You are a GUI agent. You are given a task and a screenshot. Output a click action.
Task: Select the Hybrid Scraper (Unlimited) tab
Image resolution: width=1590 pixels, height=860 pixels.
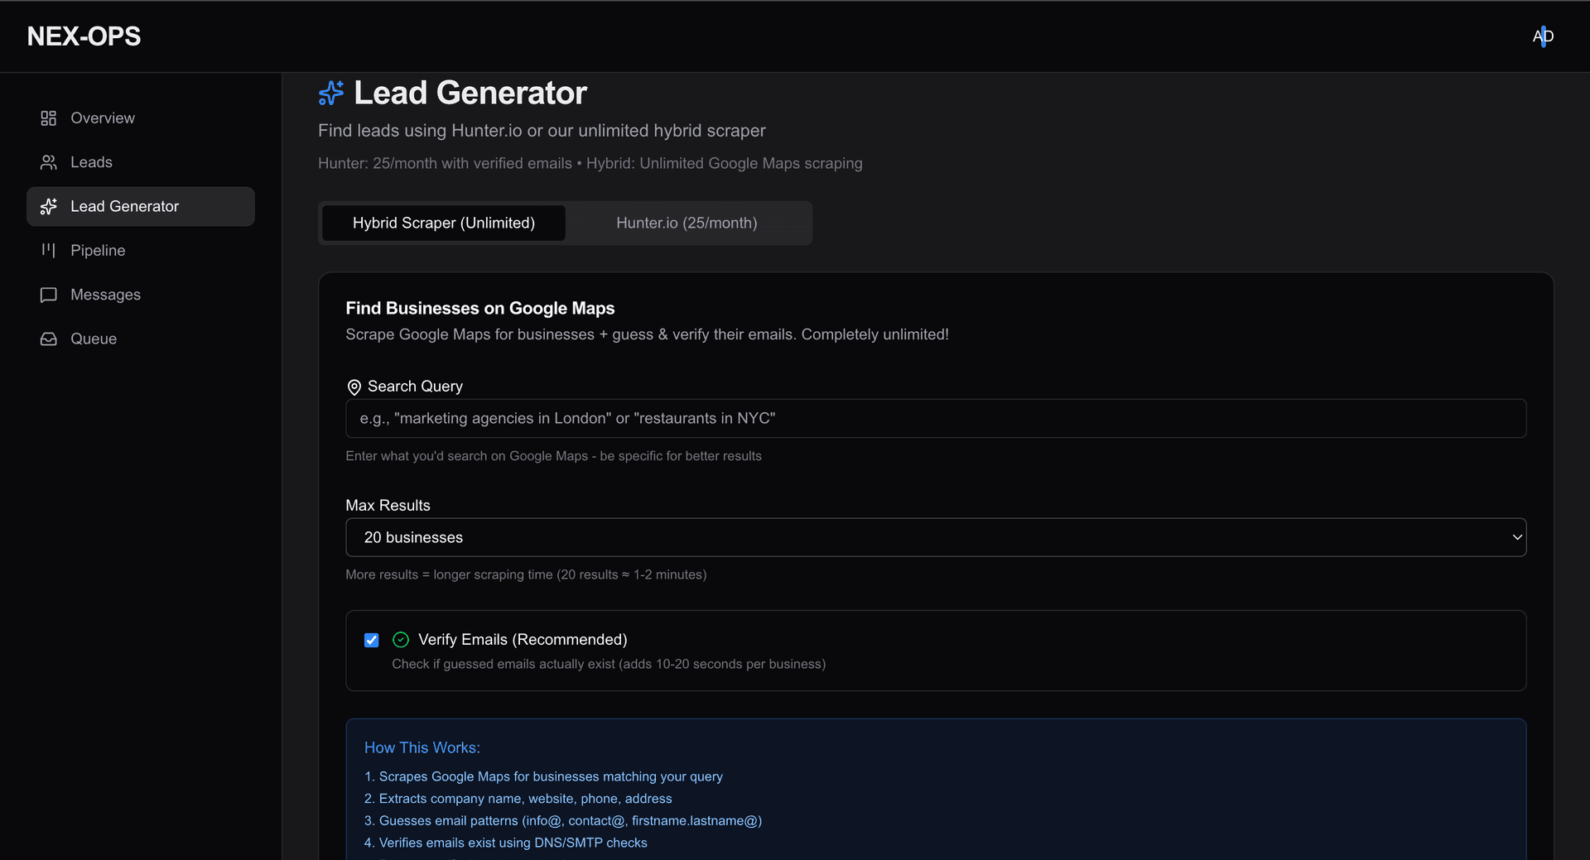click(x=444, y=223)
